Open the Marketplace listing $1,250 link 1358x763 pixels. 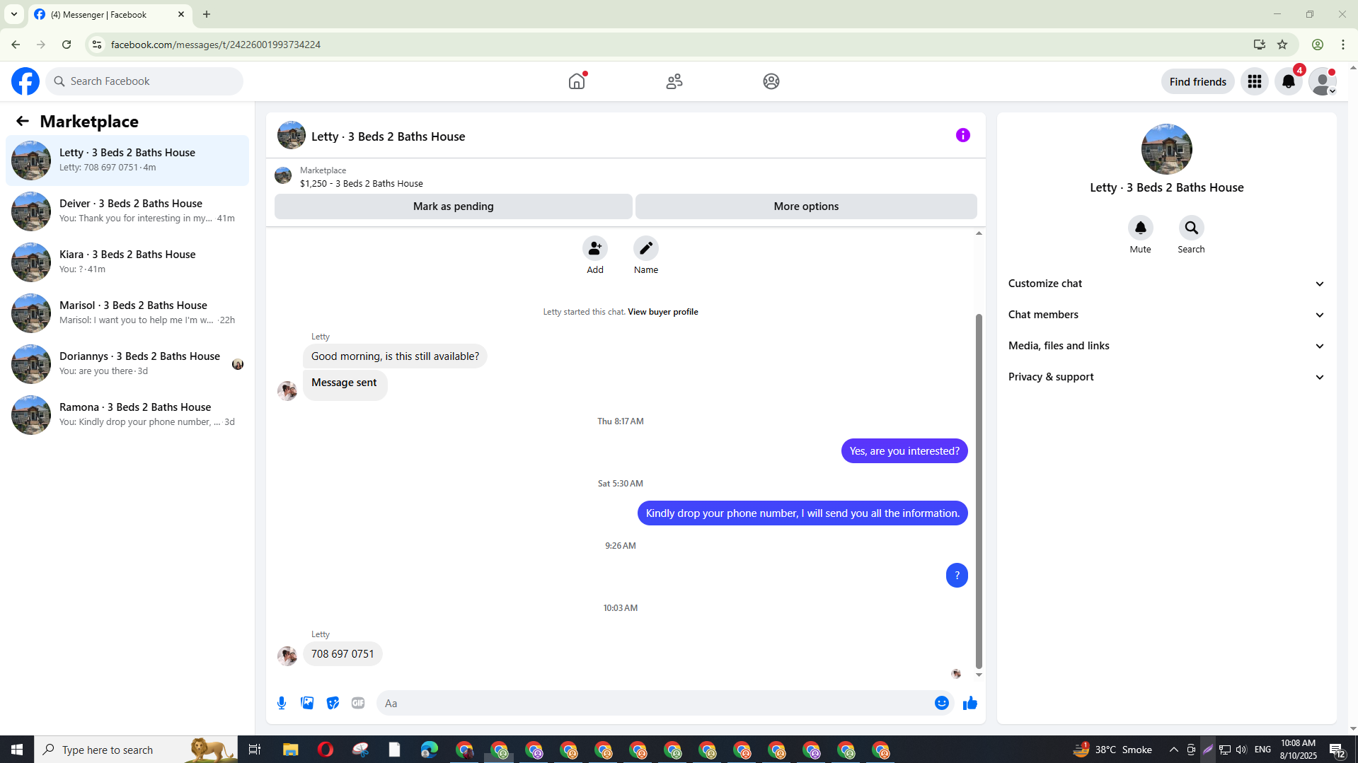point(361,183)
